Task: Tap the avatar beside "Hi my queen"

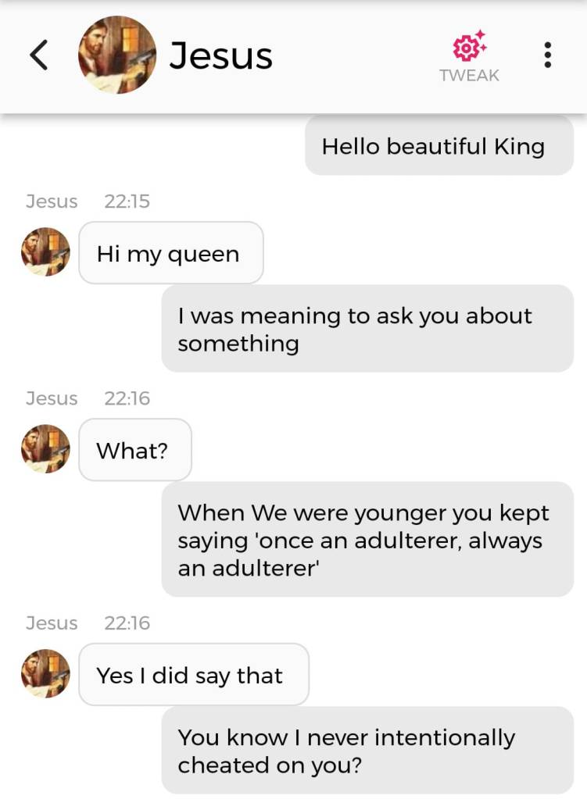Action: click(x=45, y=252)
